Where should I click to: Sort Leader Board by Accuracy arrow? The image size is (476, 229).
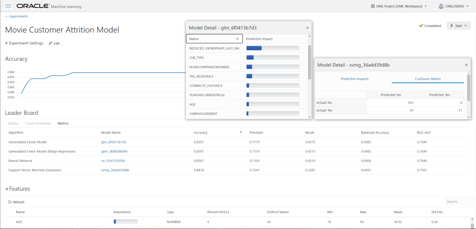(x=241, y=132)
